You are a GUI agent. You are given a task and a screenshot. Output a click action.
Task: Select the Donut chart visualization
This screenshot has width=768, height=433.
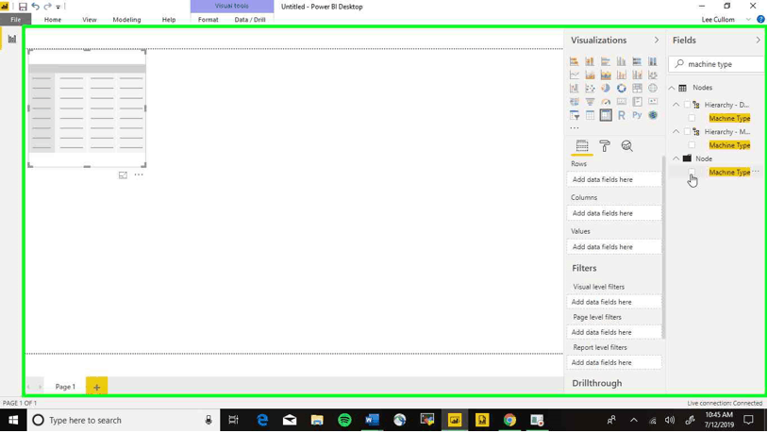[621, 88]
